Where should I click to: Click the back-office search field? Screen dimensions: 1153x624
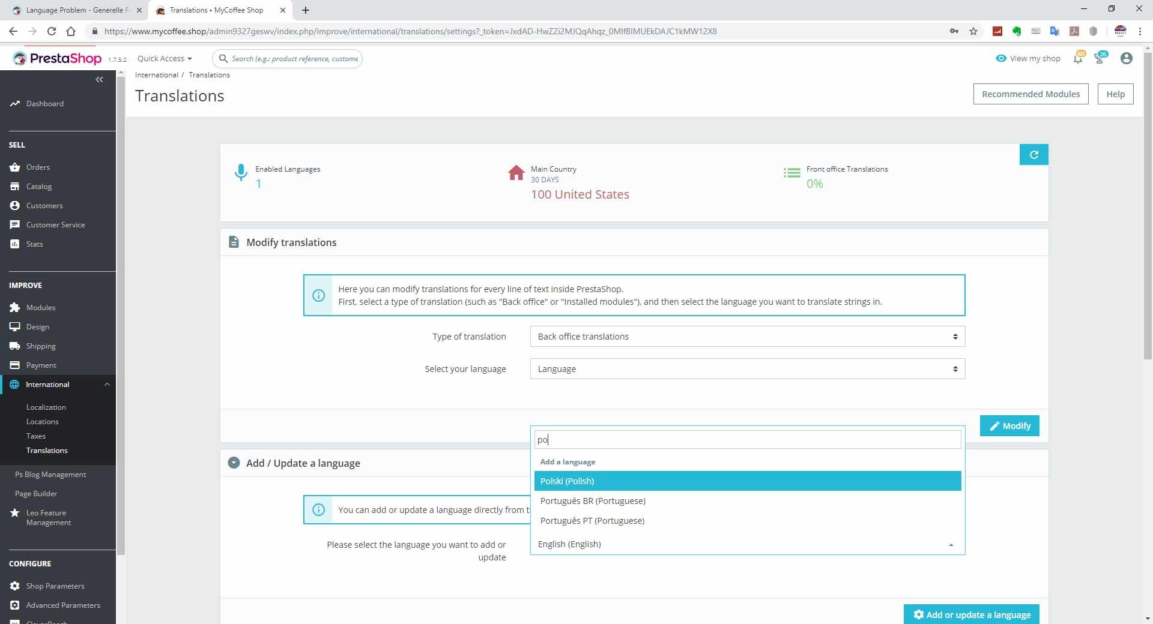tap(287, 59)
